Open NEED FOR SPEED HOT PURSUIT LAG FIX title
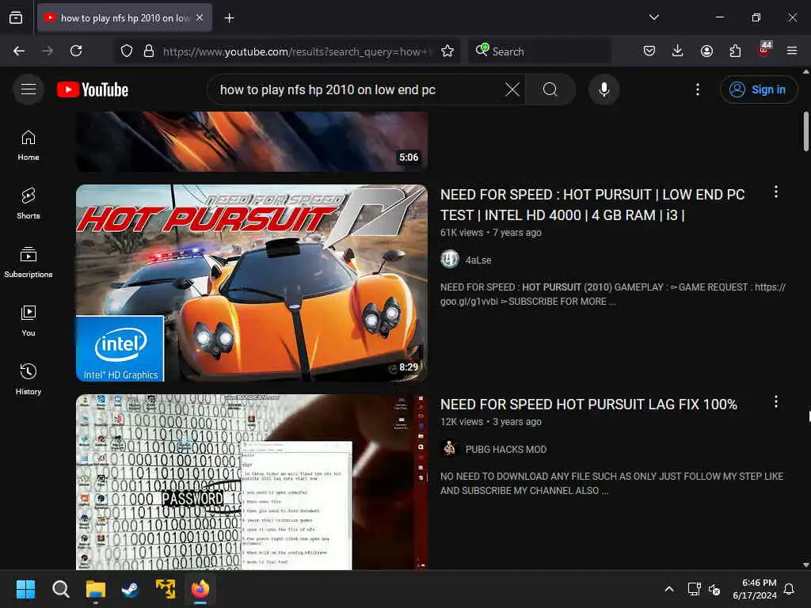The image size is (811, 608). [588, 405]
